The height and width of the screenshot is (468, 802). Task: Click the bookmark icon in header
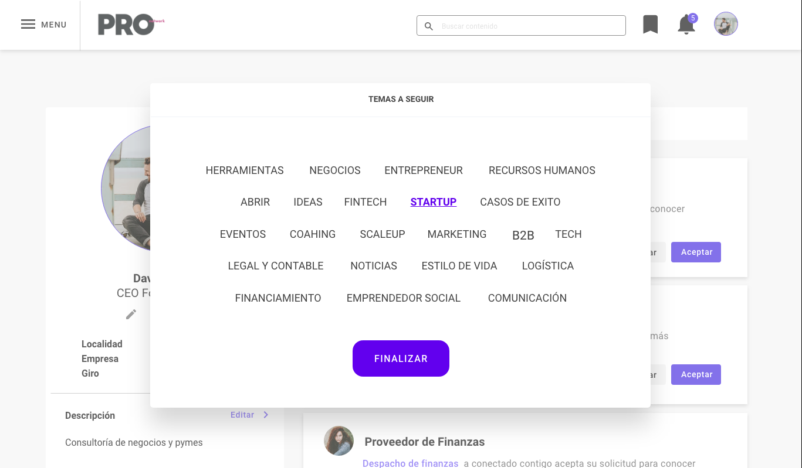pyautogui.click(x=650, y=25)
